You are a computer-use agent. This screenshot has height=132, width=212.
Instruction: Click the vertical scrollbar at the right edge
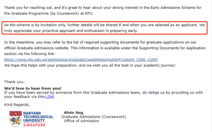[x=211, y=66]
